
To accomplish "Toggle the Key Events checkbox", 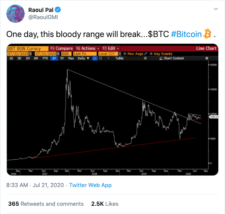I will 151,54.
